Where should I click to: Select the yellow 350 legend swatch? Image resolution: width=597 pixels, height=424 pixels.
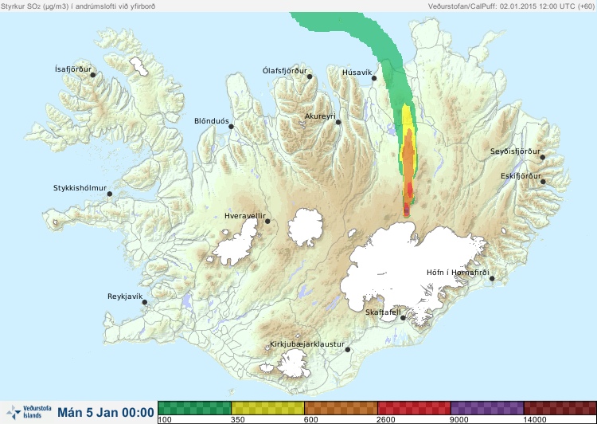point(267,408)
